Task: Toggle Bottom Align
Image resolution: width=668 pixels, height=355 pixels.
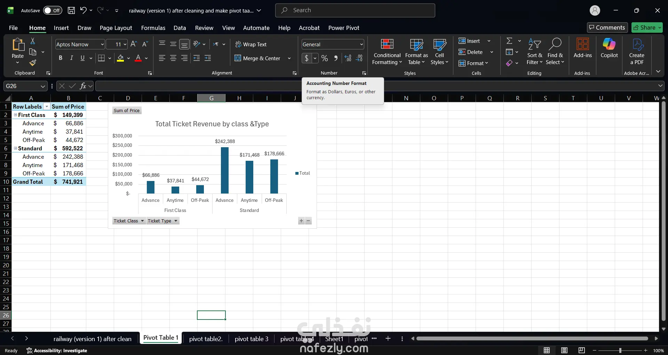Action: click(x=184, y=44)
